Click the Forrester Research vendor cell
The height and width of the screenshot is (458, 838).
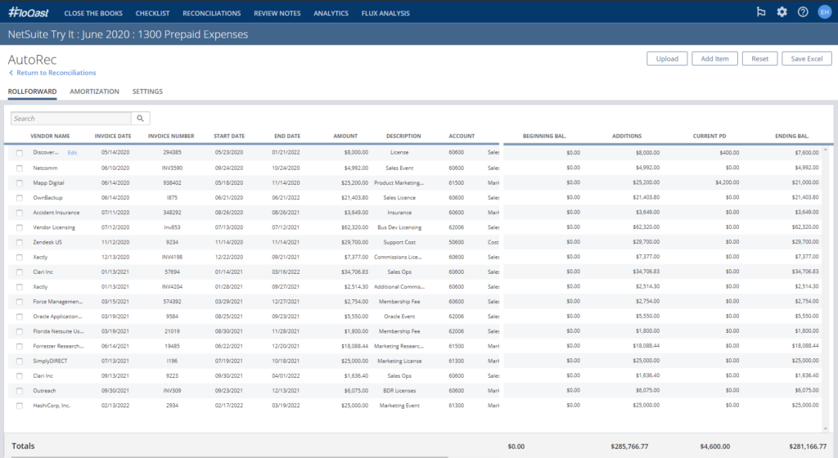pos(58,347)
